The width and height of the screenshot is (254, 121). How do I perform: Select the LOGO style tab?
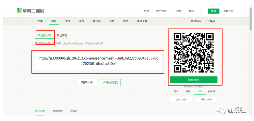pos(200,91)
